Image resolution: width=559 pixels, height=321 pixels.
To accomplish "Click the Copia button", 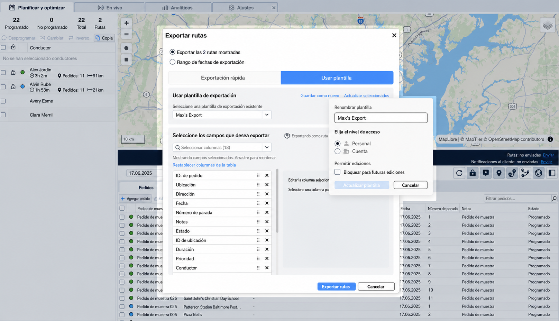I will (104, 38).
